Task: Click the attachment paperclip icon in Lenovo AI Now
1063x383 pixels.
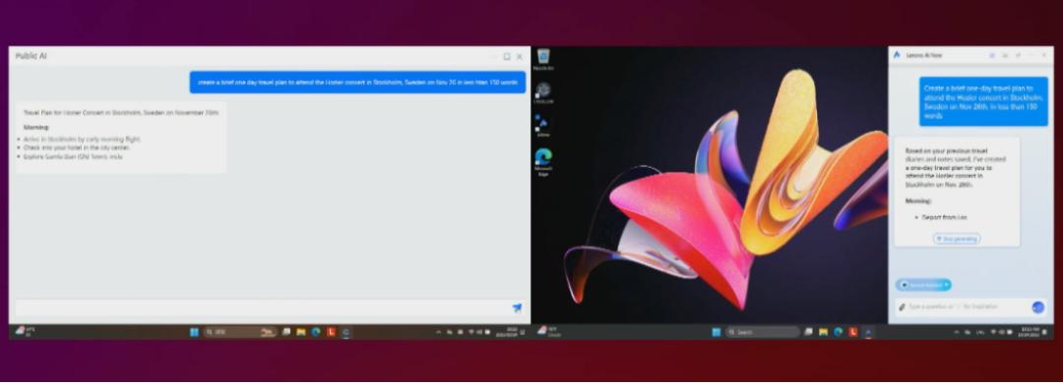Action: pyautogui.click(x=902, y=307)
